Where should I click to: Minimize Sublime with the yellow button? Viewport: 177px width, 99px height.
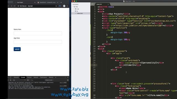tap(74, 1)
